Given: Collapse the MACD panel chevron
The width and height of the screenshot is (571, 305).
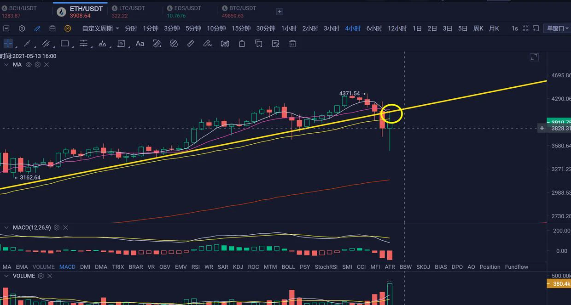Looking at the screenshot, I should [6, 228].
